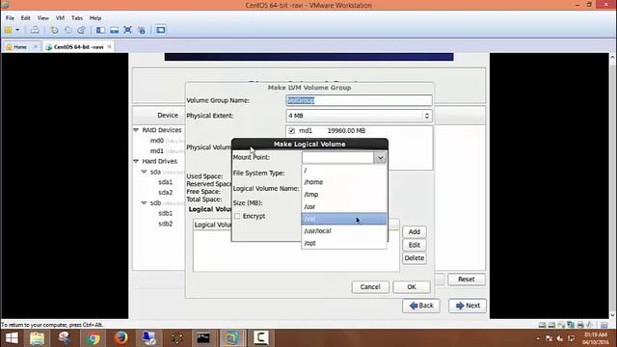The height and width of the screenshot is (347, 617).
Task: Select the sdb2 partition
Action: tap(165, 224)
